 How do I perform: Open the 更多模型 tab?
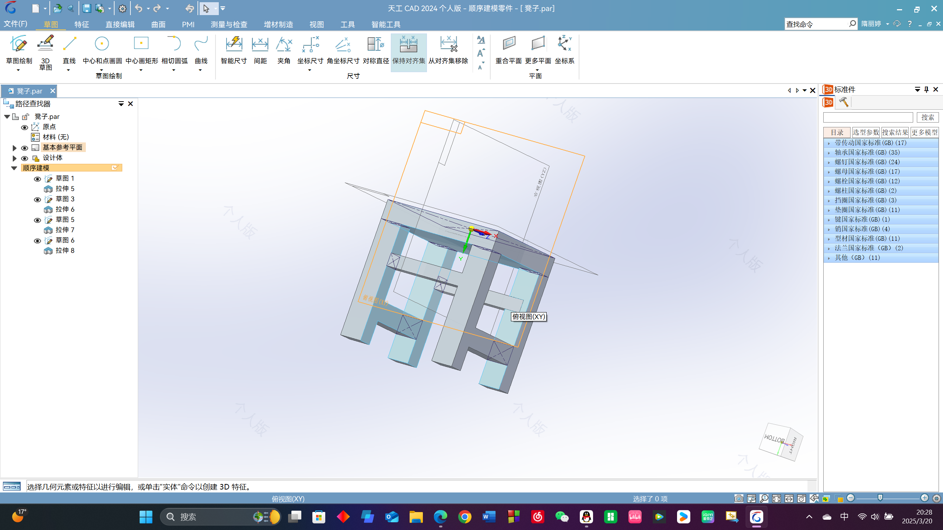[924, 132]
